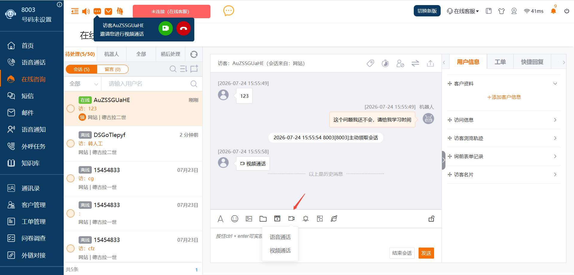Open the font format A tool

pyautogui.click(x=220, y=219)
